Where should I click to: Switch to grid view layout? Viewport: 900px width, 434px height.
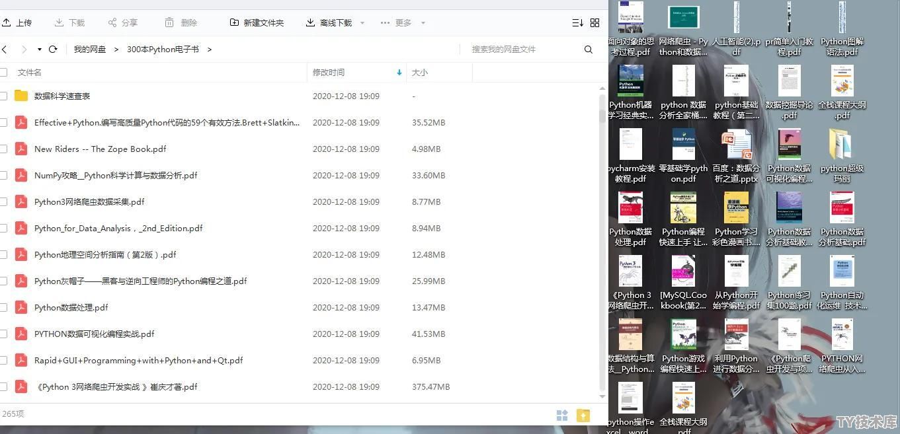(595, 22)
